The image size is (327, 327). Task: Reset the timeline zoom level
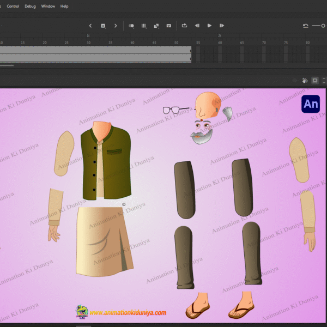(306, 26)
